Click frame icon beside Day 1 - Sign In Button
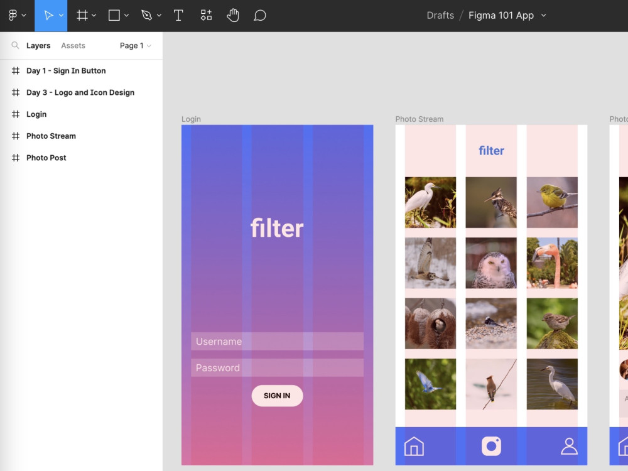 coord(16,70)
